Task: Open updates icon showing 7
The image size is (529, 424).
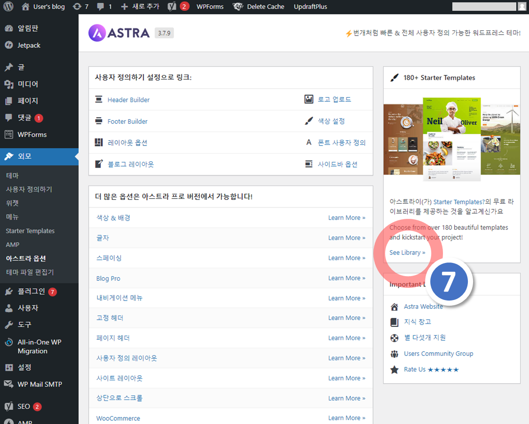Action: [77, 7]
